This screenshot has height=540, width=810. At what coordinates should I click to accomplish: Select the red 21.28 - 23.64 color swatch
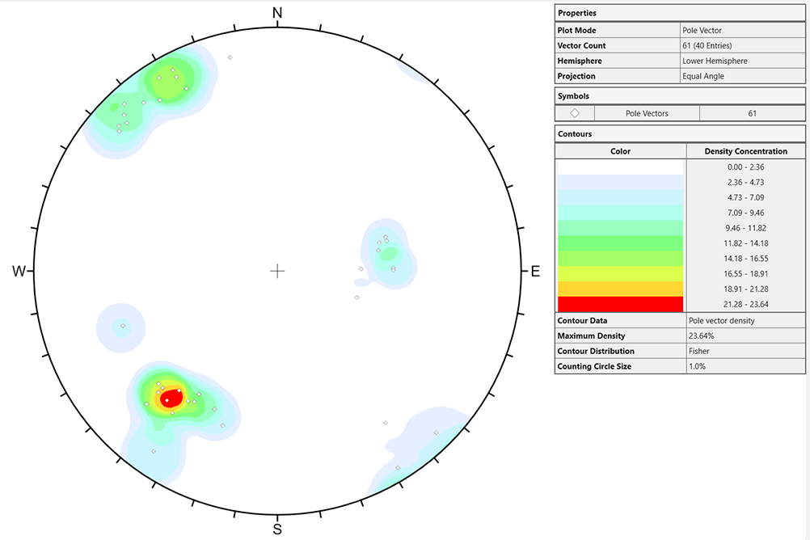pyautogui.click(x=620, y=304)
